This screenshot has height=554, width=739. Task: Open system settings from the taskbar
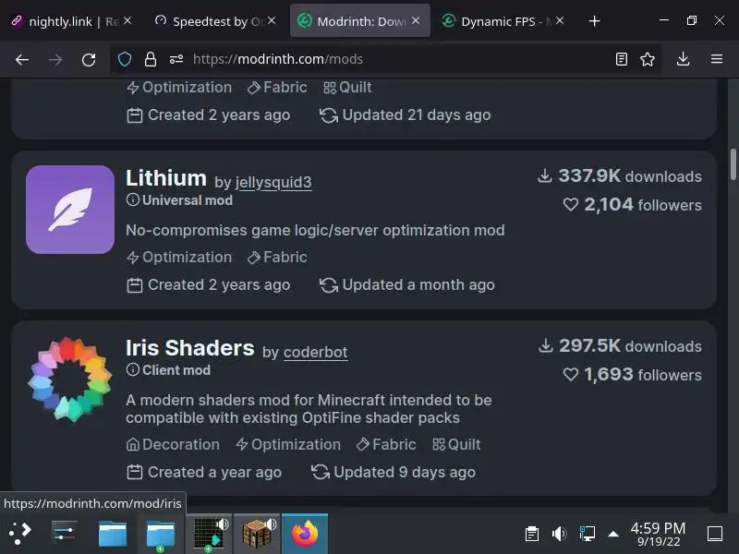point(64,534)
